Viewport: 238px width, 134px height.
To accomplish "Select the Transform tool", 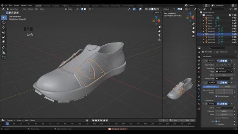I will pyautogui.click(x=4, y=42).
